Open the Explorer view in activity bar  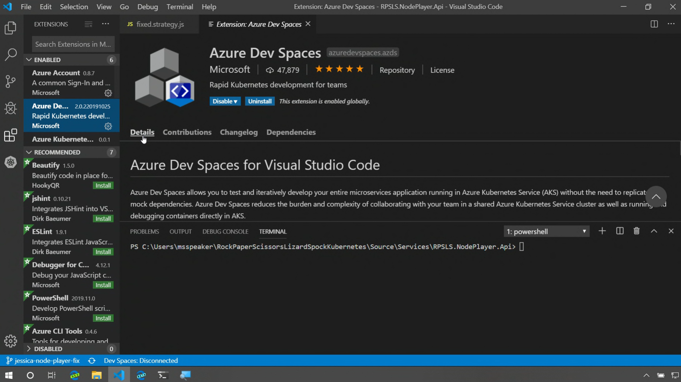(11, 28)
